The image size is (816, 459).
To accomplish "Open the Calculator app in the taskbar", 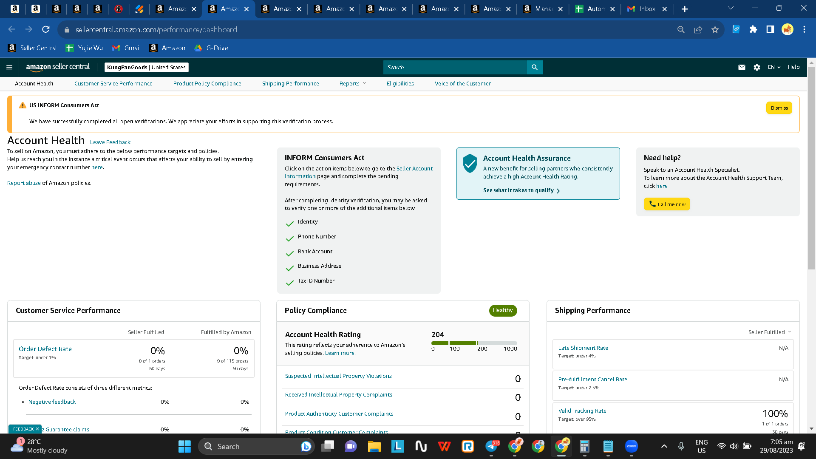I will pyautogui.click(x=584, y=446).
